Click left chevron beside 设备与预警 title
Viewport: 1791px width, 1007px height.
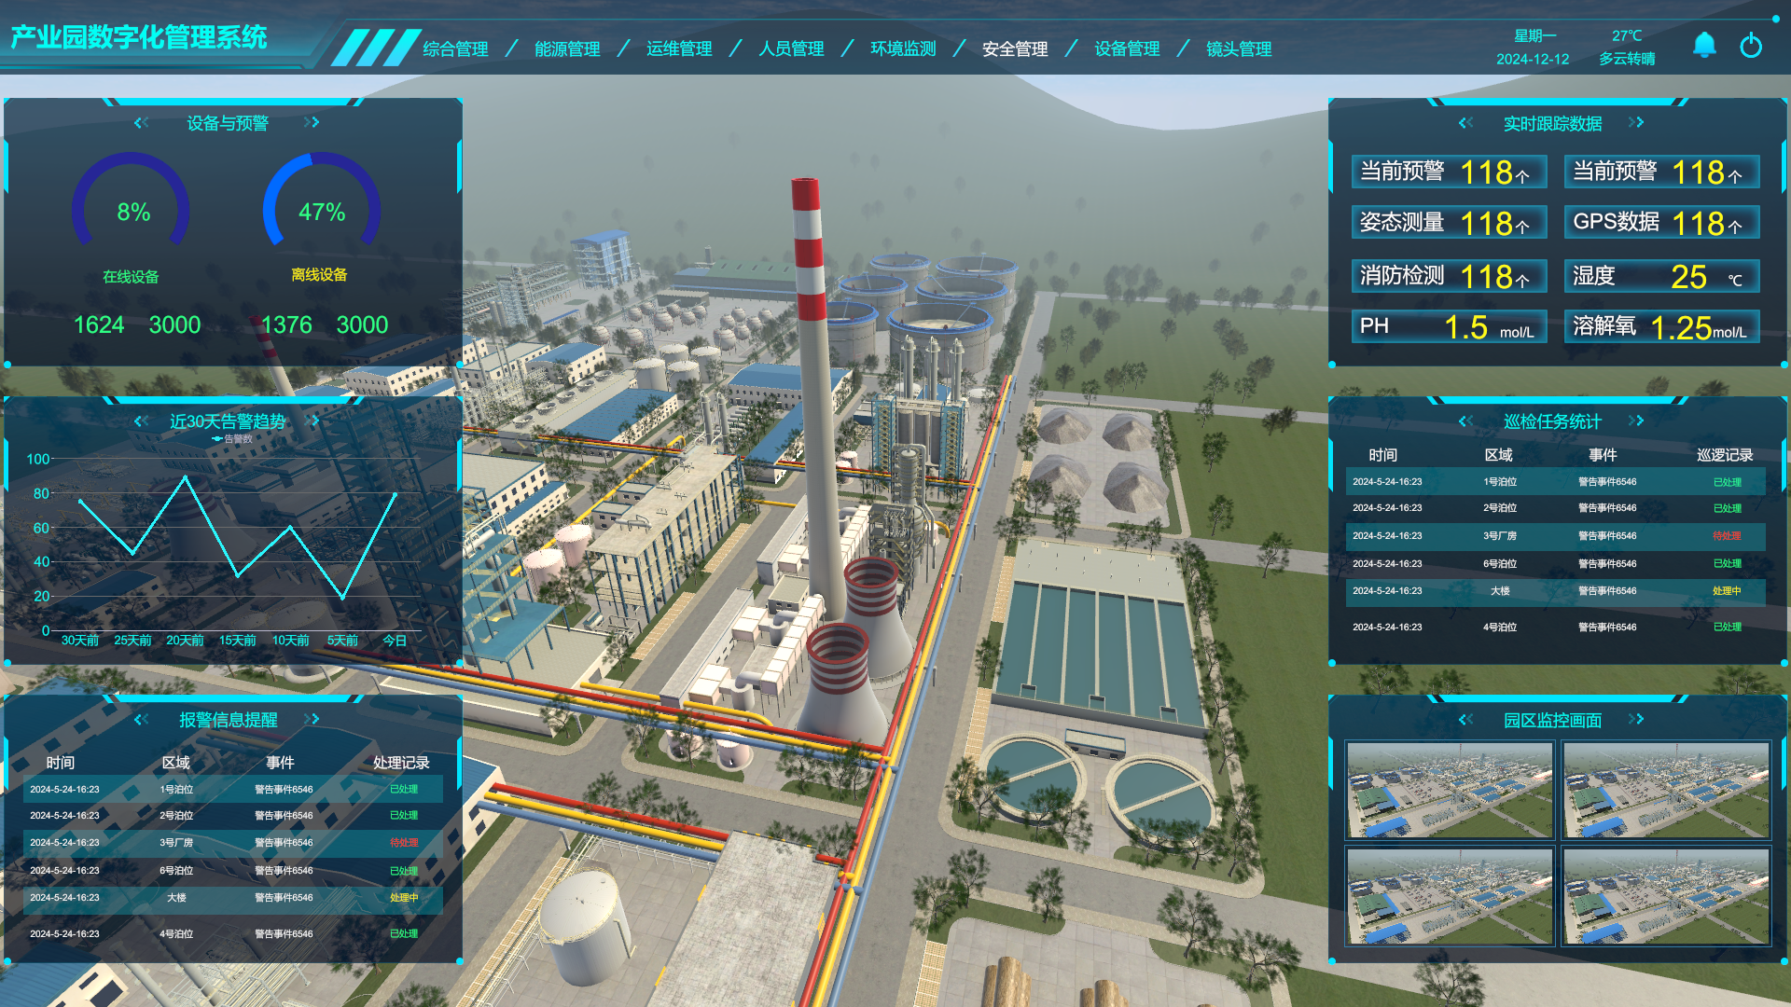[x=142, y=122]
